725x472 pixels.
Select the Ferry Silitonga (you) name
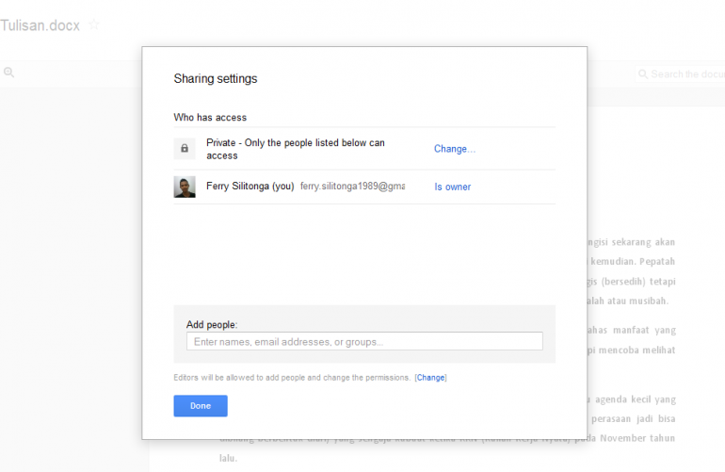(250, 186)
